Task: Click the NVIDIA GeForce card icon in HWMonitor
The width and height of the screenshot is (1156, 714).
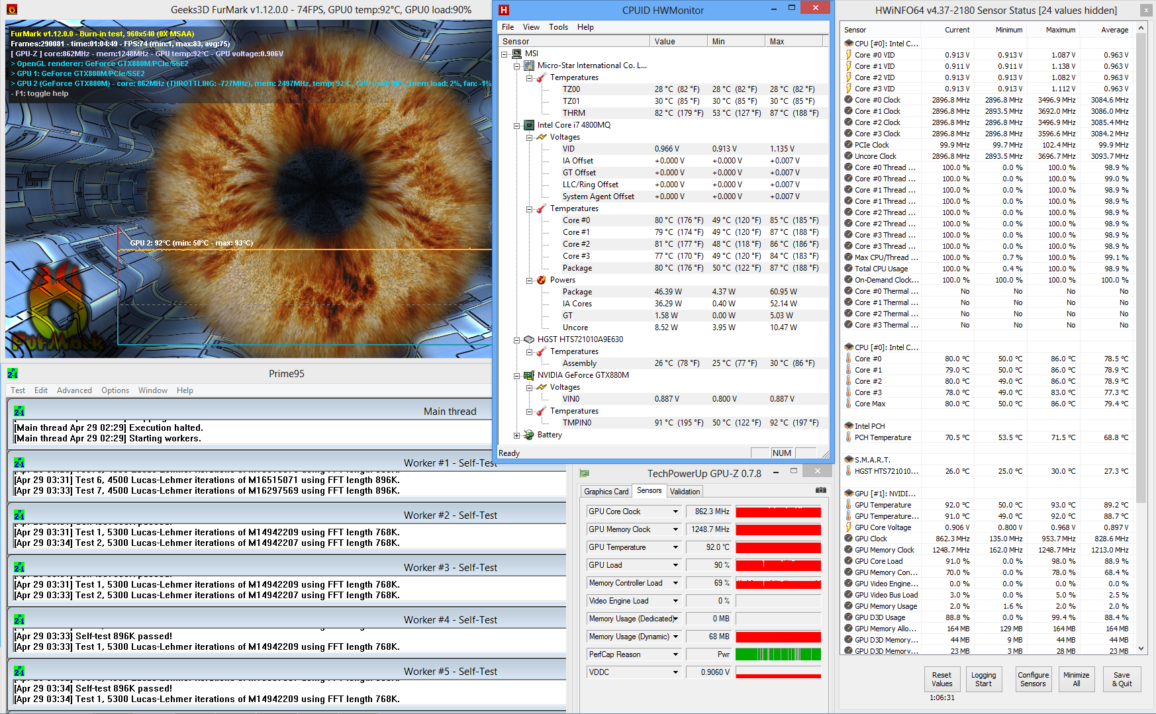Action: point(529,375)
